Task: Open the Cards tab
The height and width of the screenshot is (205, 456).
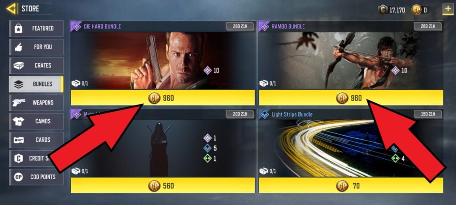Action: (x=37, y=140)
